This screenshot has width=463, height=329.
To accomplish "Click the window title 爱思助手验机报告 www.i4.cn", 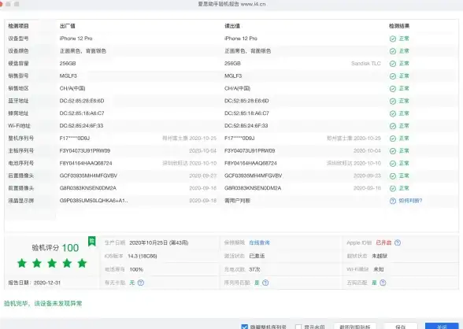I will point(231,4).
